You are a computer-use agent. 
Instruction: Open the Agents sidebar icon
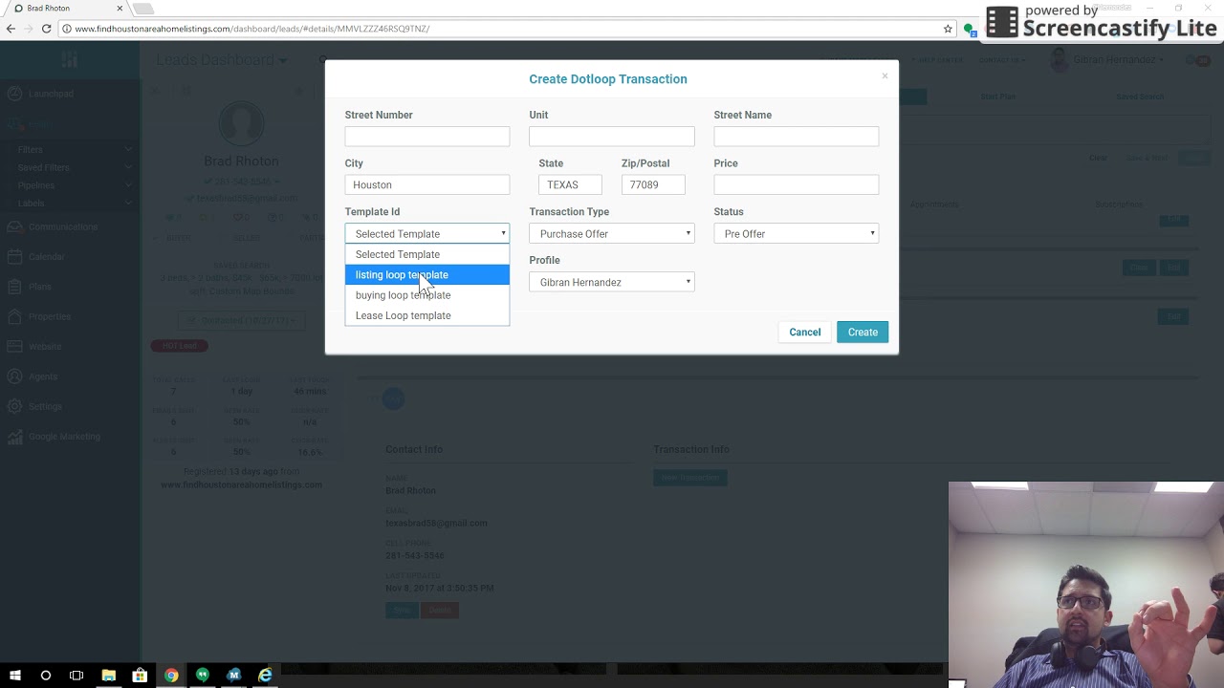pos(14,376)
